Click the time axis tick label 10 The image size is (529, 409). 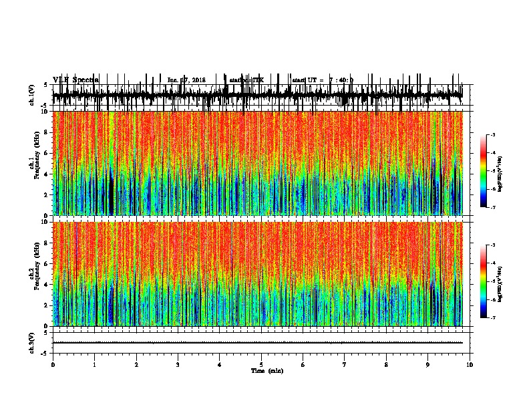point(470,365)
